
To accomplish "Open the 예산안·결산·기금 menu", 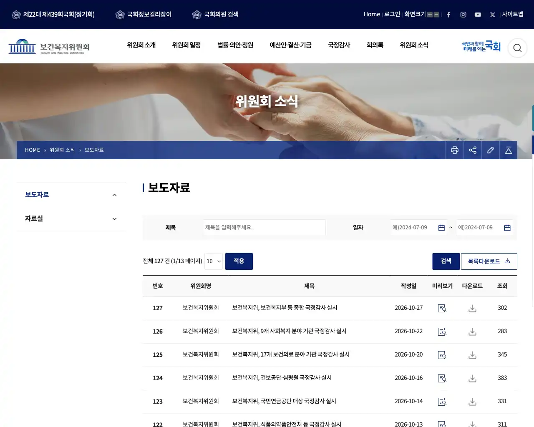I will click(x=290, y=45).
